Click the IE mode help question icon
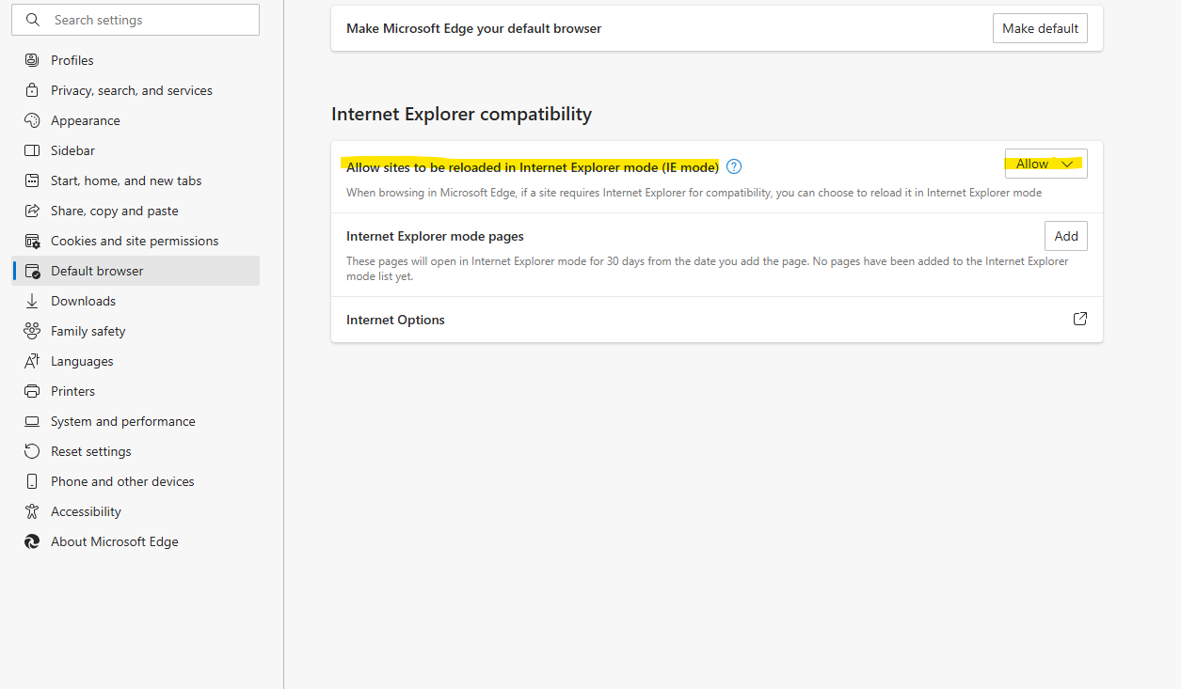Screen dimensions: 1181x689 point(735,166)
